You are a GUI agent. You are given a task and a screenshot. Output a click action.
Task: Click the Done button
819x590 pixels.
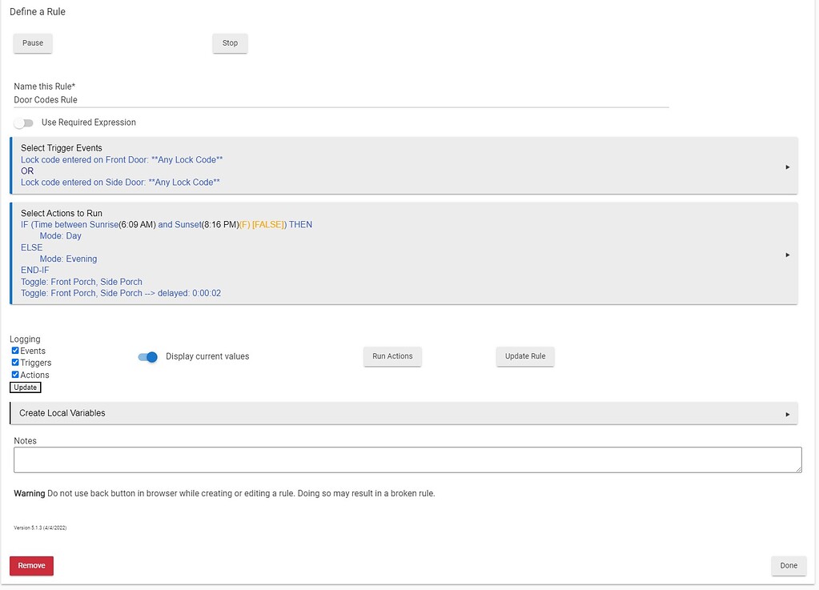(x=789, y=565)
